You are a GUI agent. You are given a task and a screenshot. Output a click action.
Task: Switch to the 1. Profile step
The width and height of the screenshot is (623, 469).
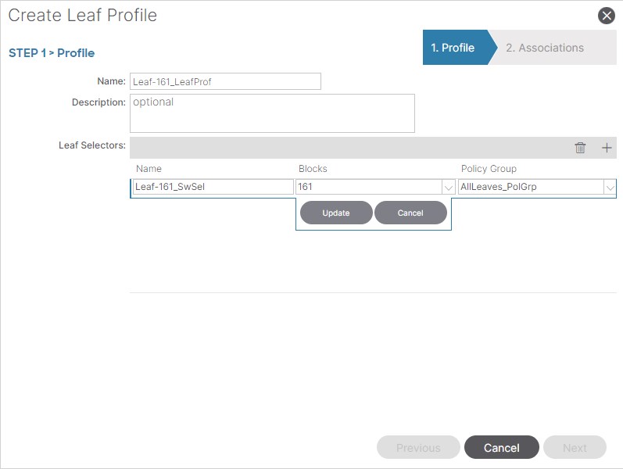pos(454,48)
